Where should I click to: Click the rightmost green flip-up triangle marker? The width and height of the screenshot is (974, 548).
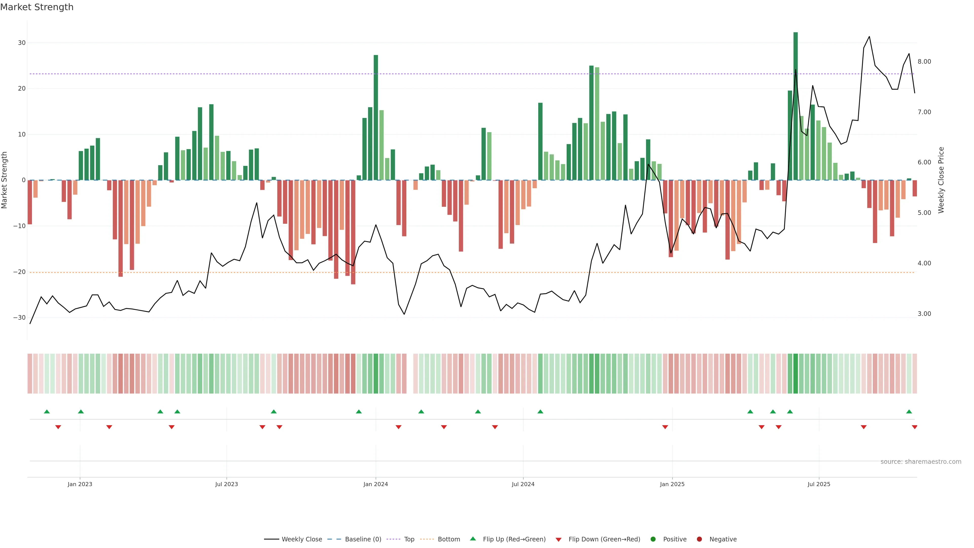tap(909, 412)
